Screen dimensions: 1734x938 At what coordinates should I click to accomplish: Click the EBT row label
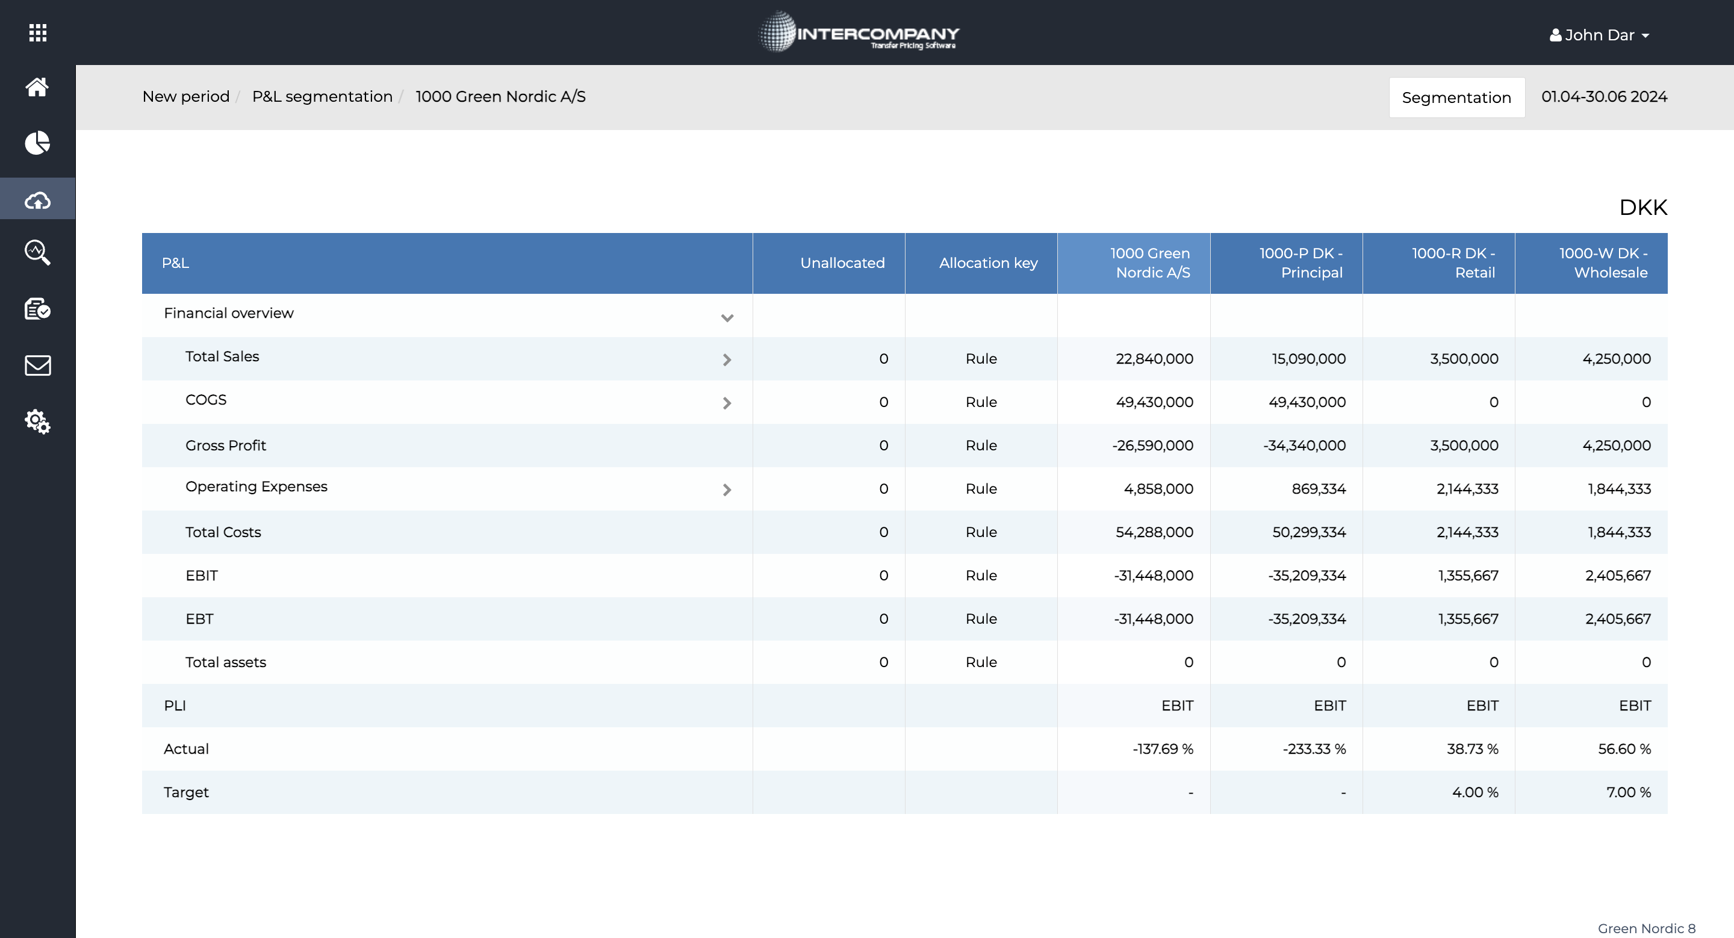pos(199,619)
